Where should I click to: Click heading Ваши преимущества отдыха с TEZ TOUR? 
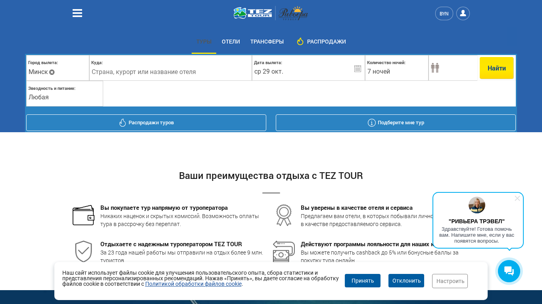(x=271, y=176)
